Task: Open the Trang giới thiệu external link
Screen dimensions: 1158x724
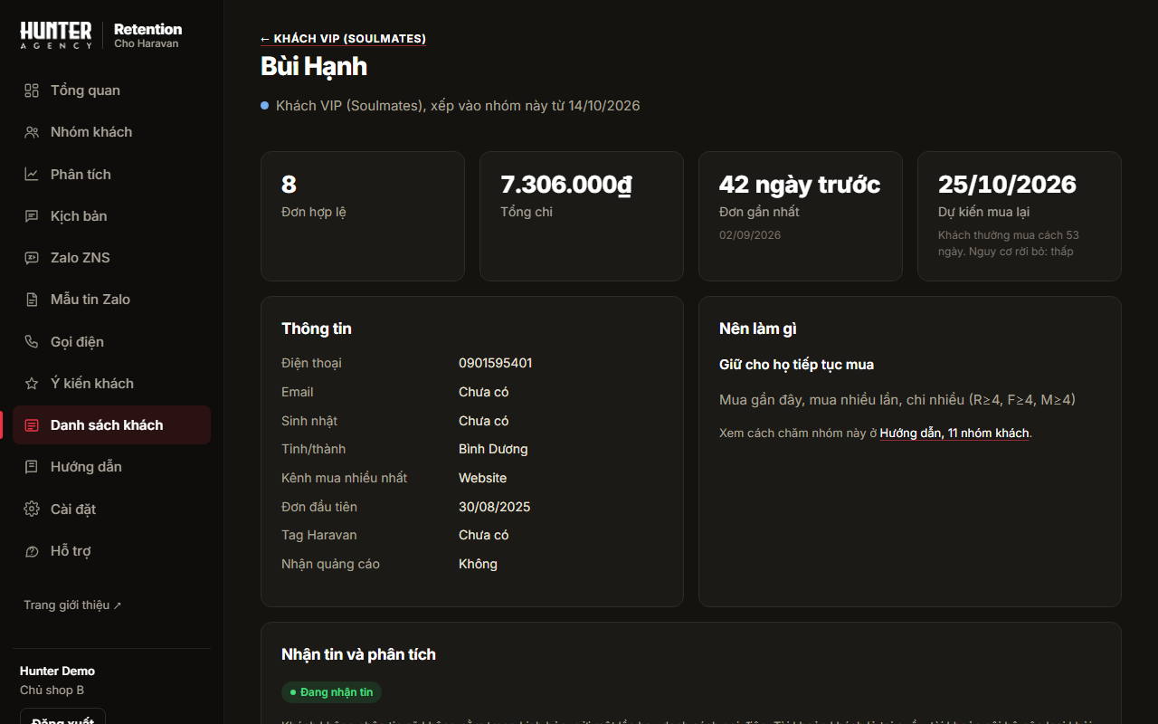Action: coord(72,605)
